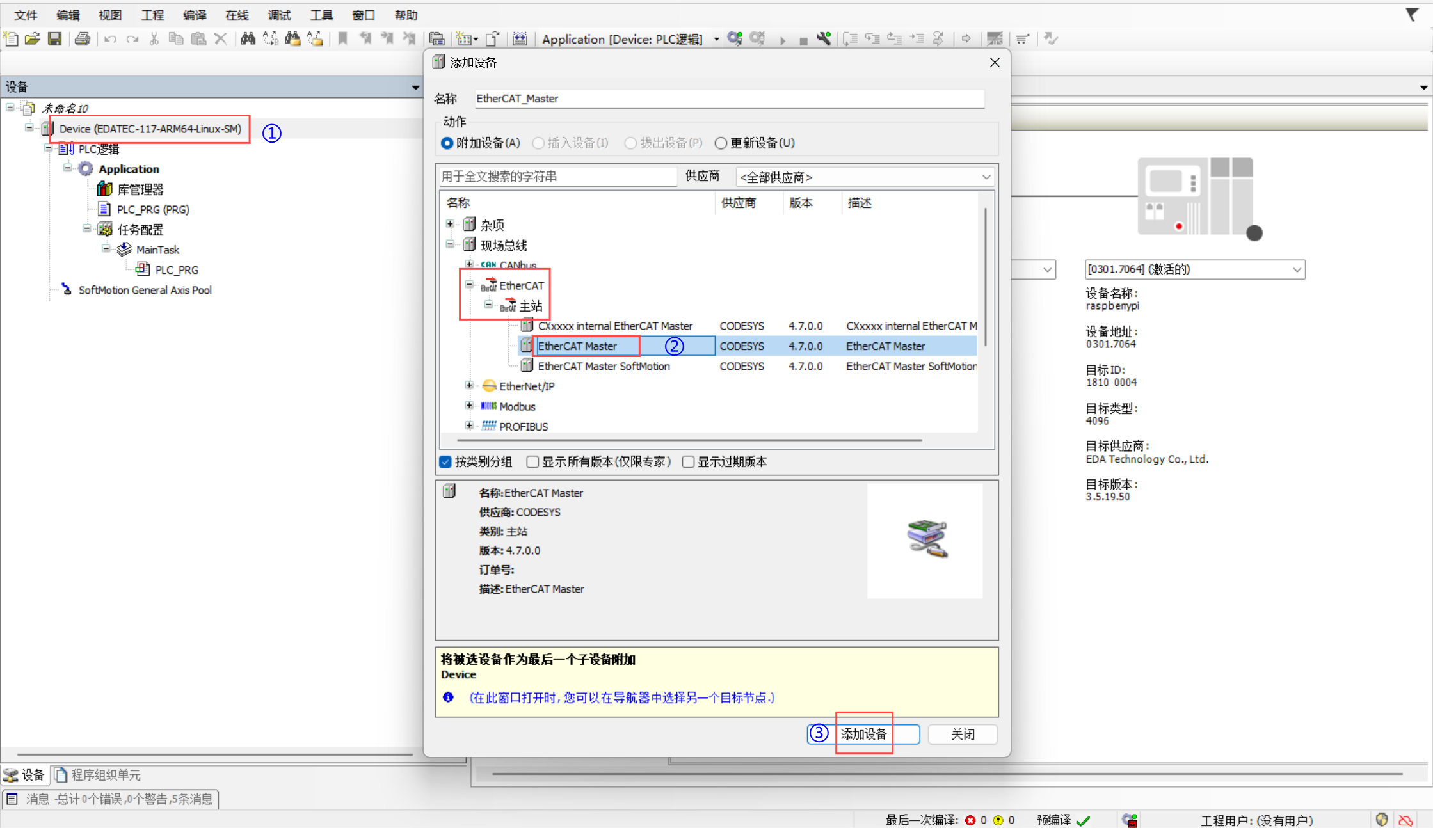This screenshot has width=1433, height=828.
Task: Click the SoftMotion General Axis Pool icon
Action: click(x=67, y=289)
